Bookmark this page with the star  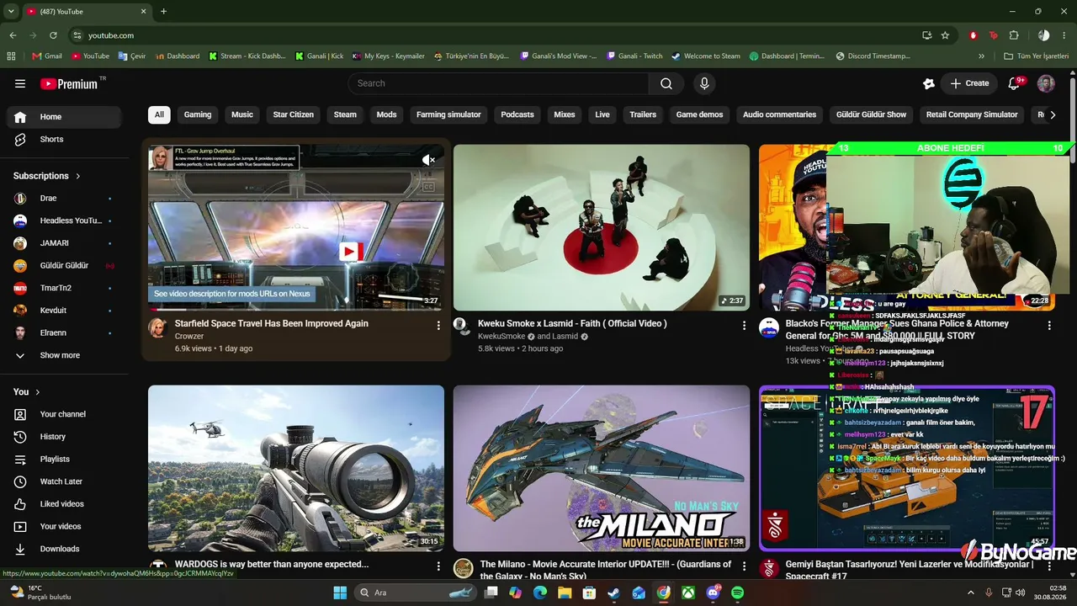pos(945,35)
